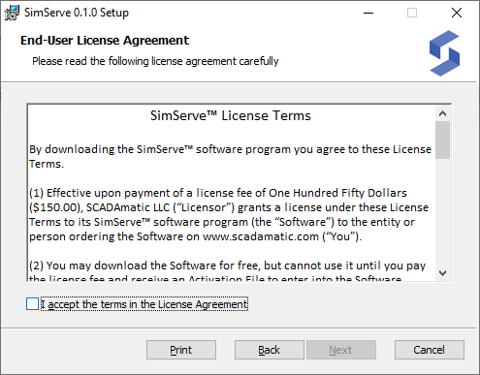The height and width of the screenshot is (375, 480).
Task: Click the empty scrollbar track below the thumb
Action: pos(442,212)
